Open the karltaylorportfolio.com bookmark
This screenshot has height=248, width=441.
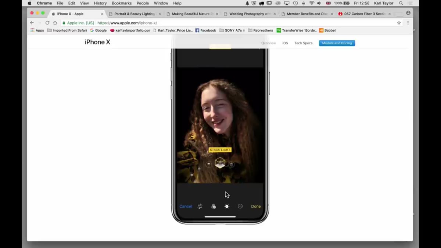tap(130, 30)
